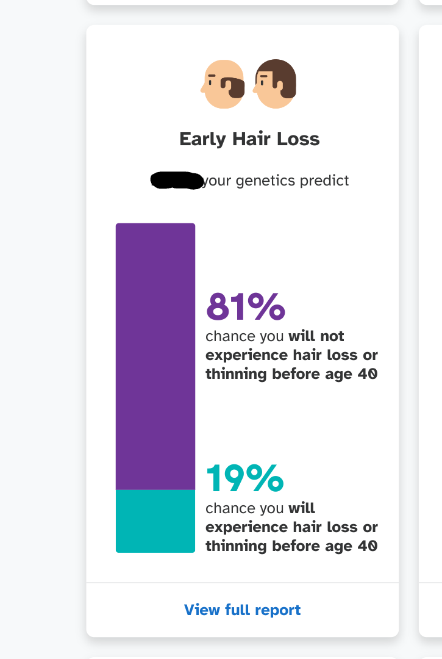This screenshot has width=442, height=659.
Task: Click 'chance you will' line under 19%
Action: point(260,508)
